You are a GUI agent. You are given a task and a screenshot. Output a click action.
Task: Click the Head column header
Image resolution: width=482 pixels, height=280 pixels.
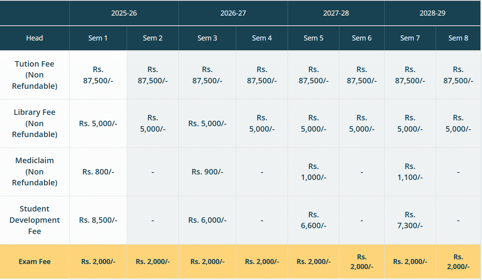click(35, 38)
